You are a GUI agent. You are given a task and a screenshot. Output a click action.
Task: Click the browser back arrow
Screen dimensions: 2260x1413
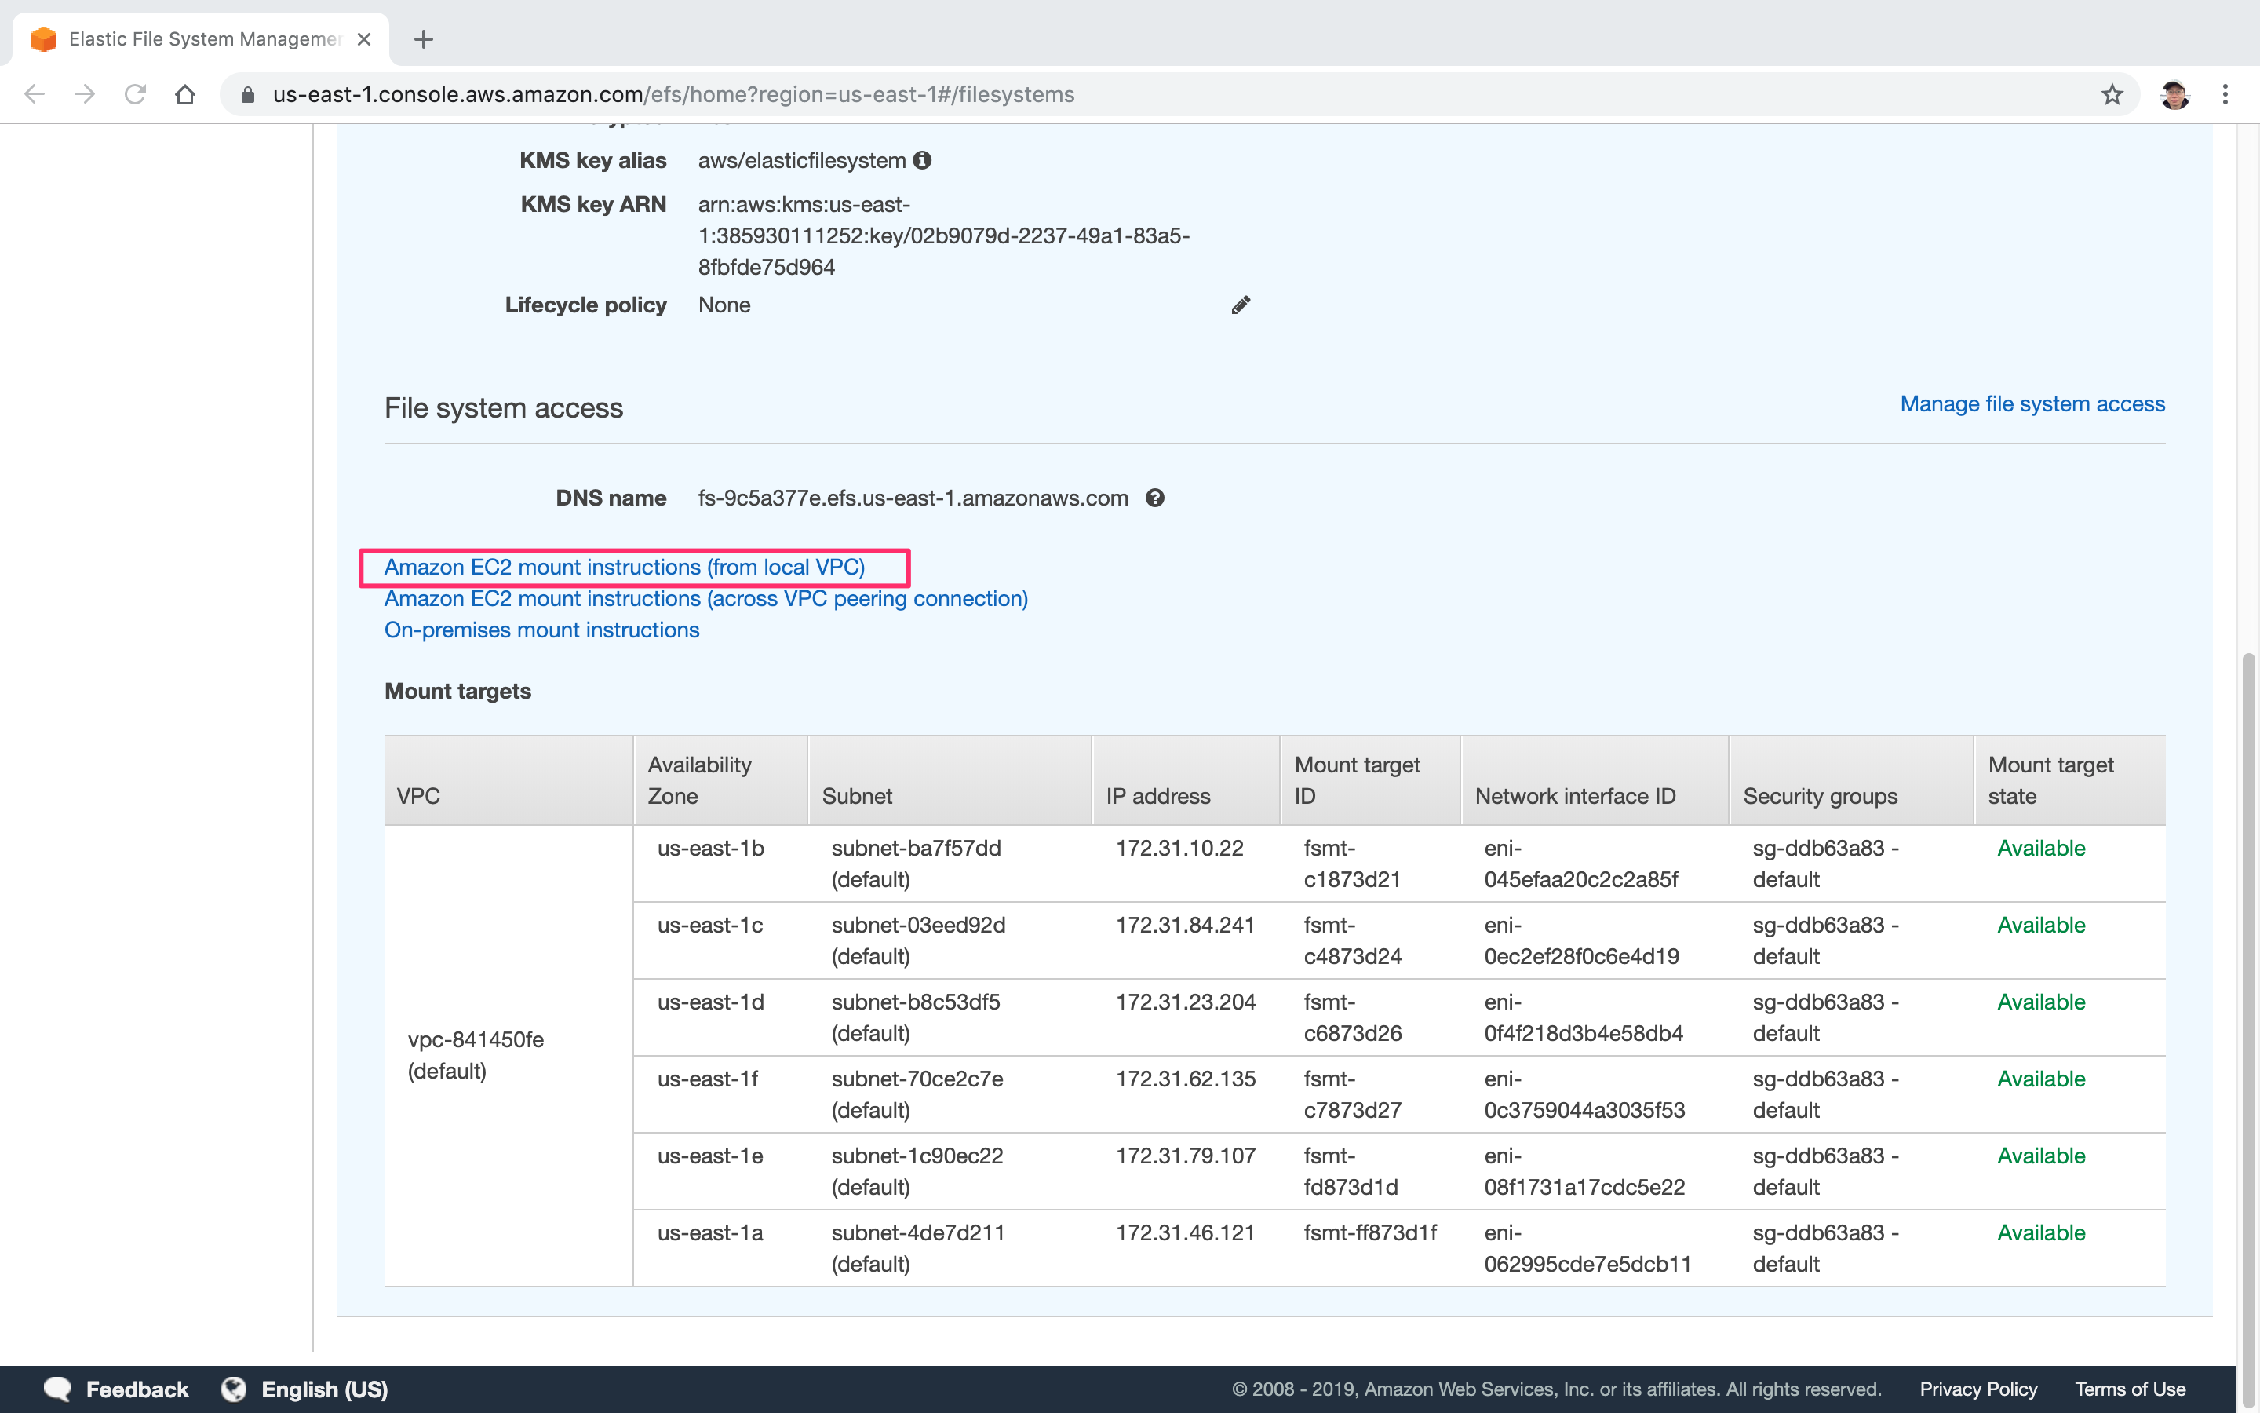coord(35,94)
